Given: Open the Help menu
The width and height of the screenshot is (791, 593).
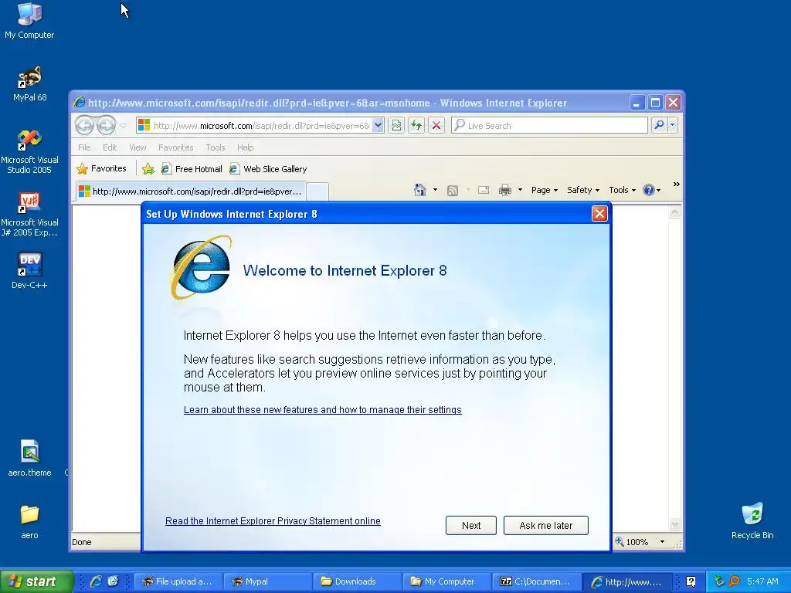Looking at the screenshot, I should (245, 147).
